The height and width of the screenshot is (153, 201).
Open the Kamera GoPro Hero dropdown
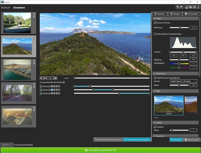click(x=183, y=81)
